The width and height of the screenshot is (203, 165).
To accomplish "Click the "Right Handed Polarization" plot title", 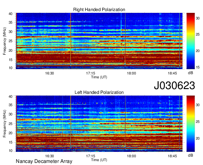I will (x=99, y=10).
